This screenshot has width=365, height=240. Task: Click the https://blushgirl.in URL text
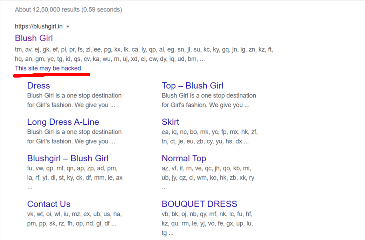(x=39, y=27)
